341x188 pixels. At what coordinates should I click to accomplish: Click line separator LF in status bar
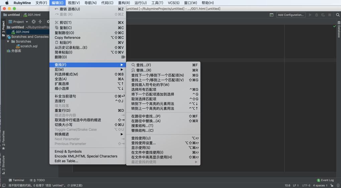(296, 185)
